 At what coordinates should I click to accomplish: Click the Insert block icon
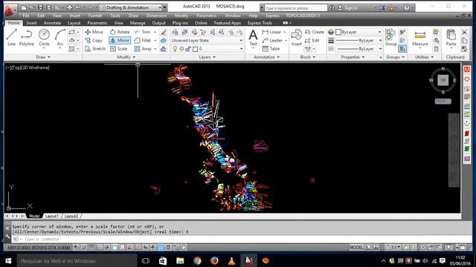pyautogui.click(x=296, y=37)
